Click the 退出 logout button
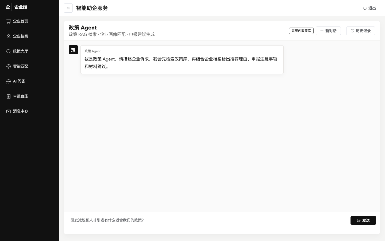Image resolution: width=385 pixels, height=241 pixels. (x=369, y=8)
